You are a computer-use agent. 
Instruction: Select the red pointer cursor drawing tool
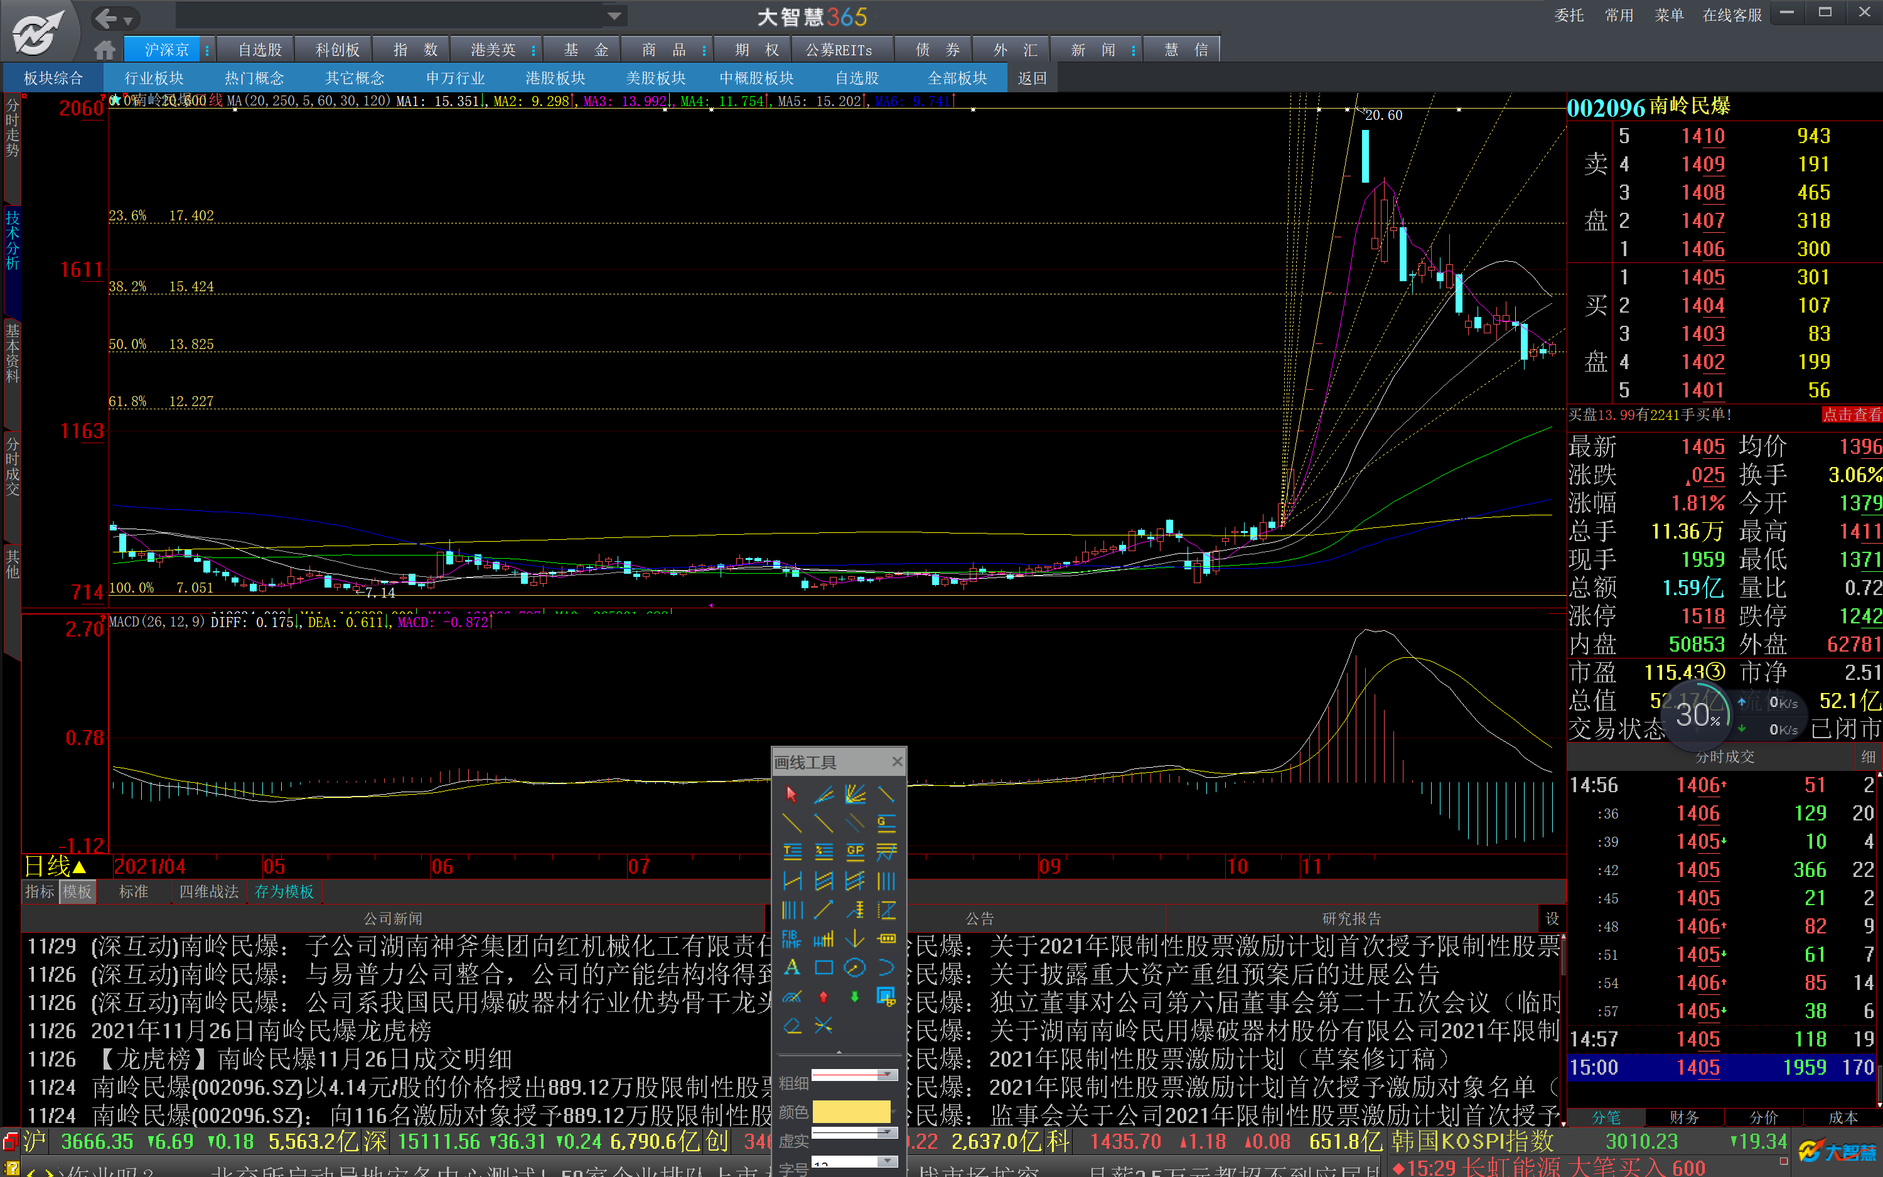[x=791, y=794]
